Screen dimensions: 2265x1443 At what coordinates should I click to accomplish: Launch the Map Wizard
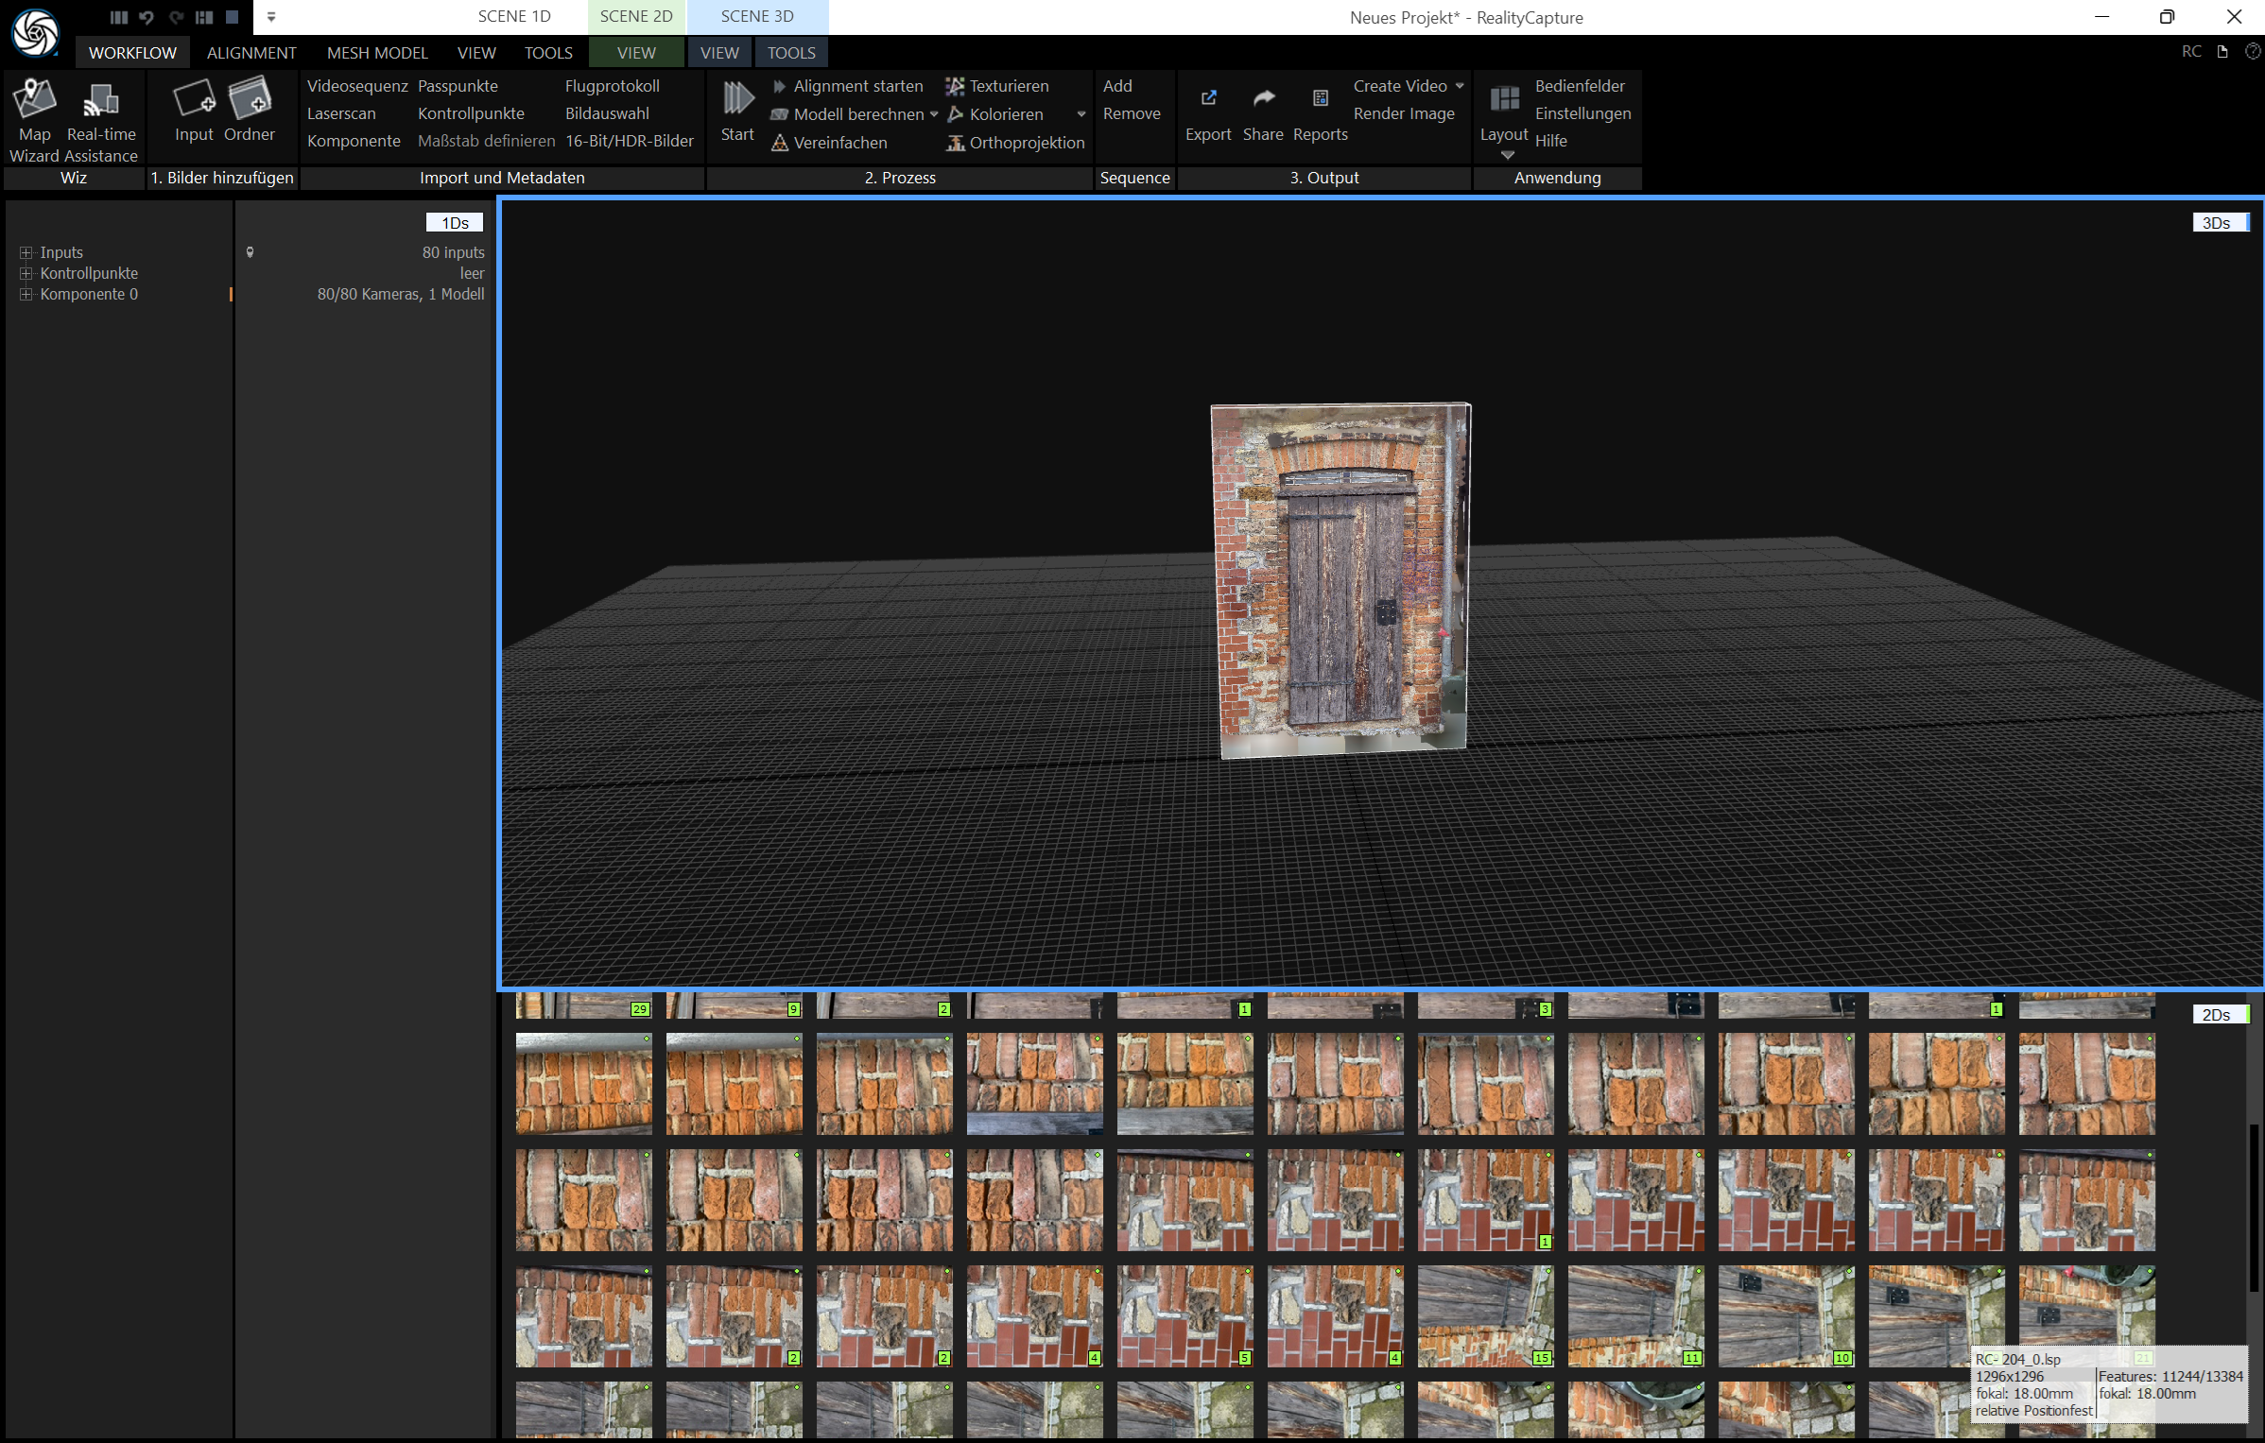(35, 121)
